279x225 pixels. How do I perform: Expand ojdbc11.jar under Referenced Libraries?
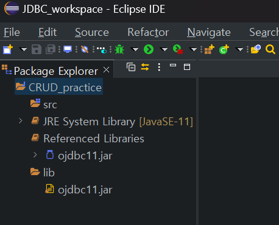pos(35,155)
